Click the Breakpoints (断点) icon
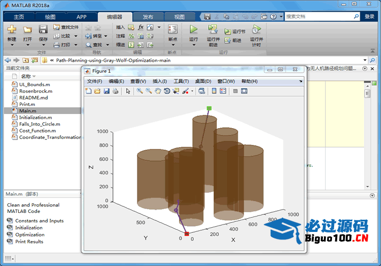This screenshot has height=266, width=381. 173,29
